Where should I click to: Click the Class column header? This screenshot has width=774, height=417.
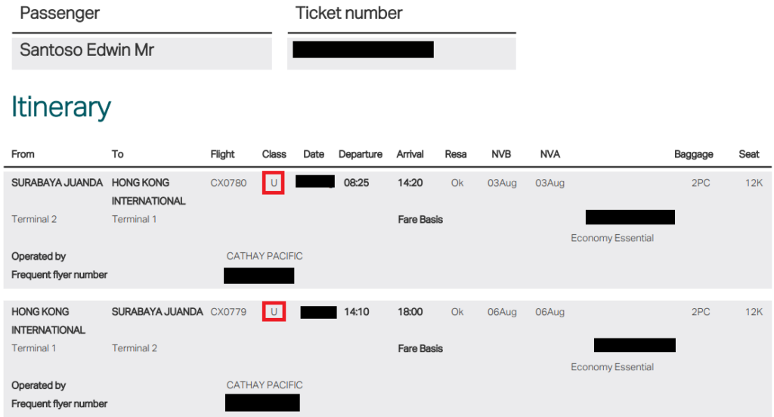(x=274, y=154)
